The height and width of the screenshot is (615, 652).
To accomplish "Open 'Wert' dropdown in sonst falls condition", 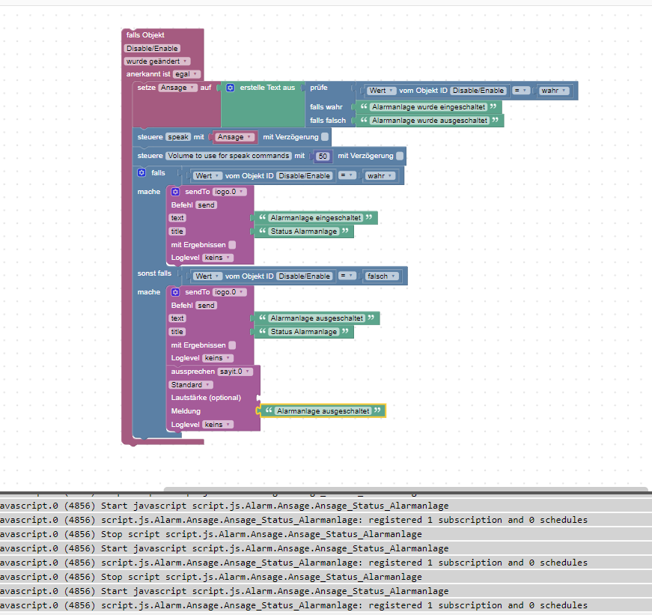I will coord(207,276).
